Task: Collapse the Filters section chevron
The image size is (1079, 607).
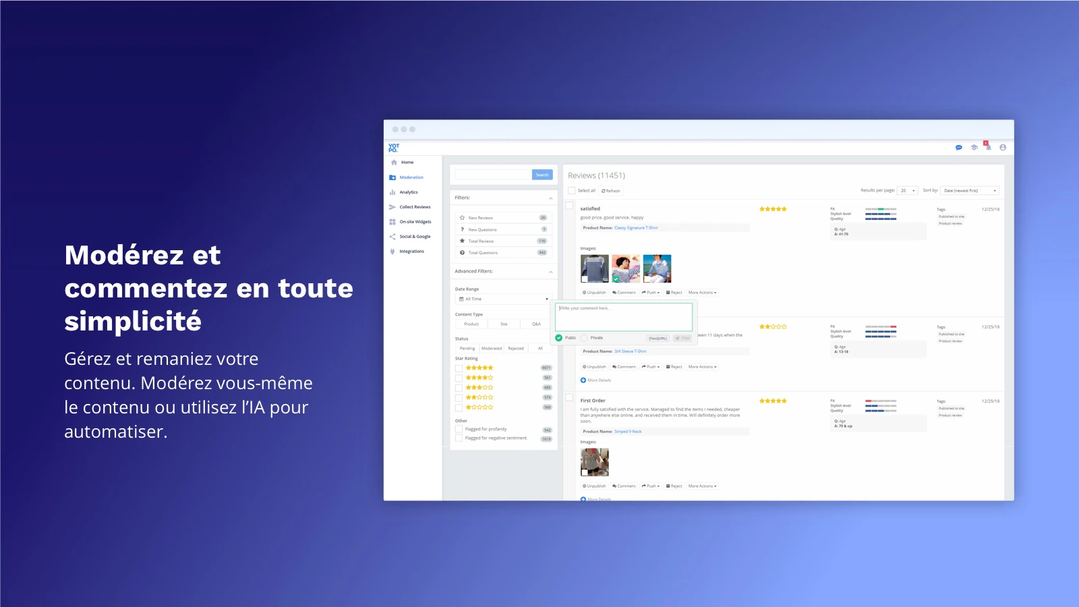Action: coord(550,198)
